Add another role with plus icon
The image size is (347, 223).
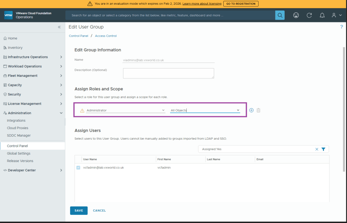click(251, 110)
